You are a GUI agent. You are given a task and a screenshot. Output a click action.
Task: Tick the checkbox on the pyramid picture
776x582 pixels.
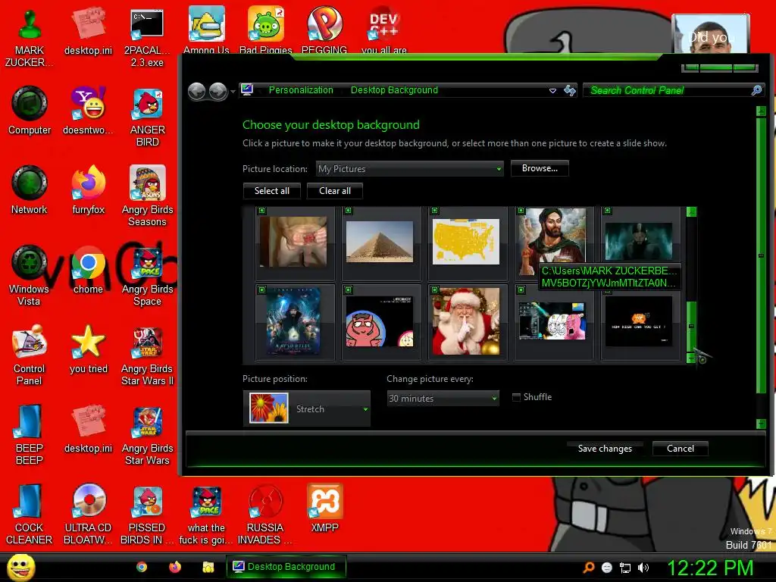349,211
